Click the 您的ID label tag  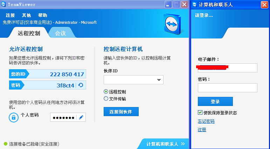(x=19, y=74)
